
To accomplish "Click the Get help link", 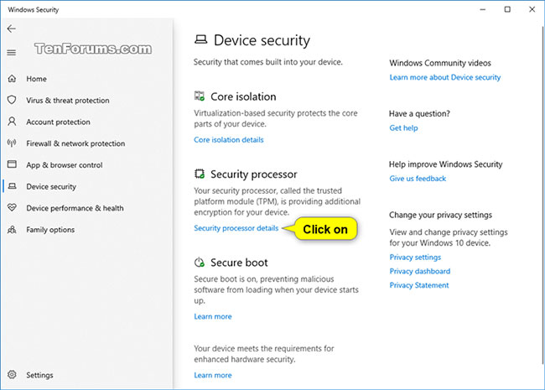I will [403, 128].
